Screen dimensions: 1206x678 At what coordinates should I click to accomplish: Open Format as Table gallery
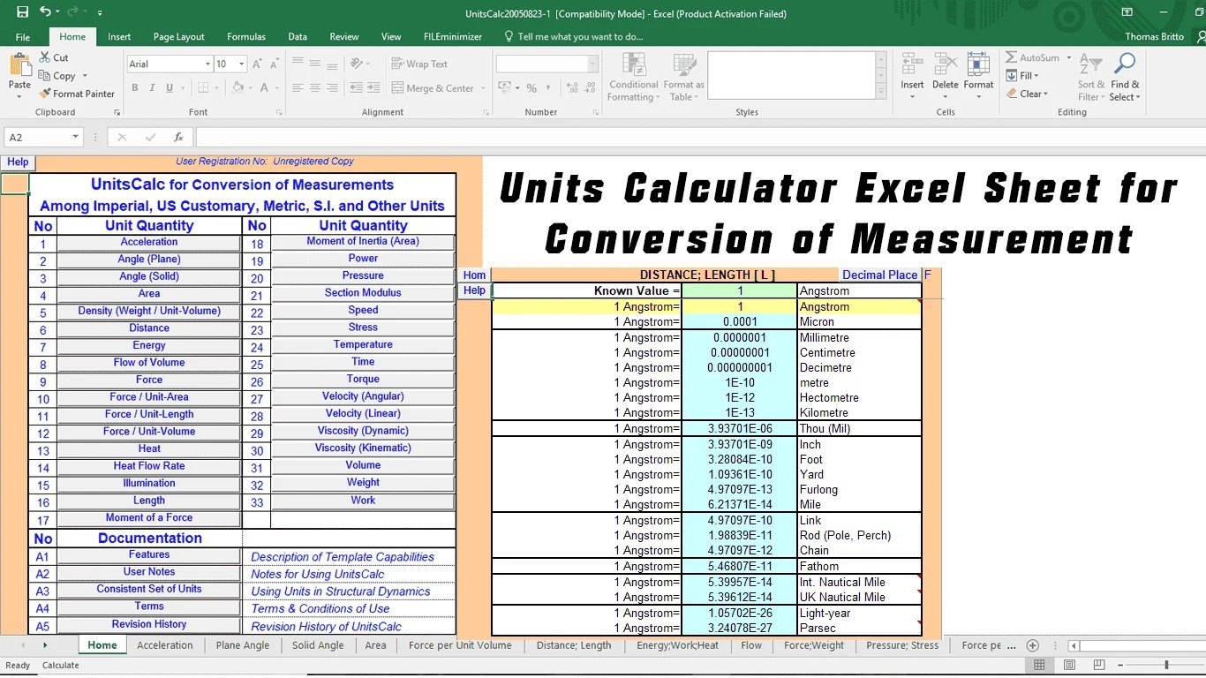click(683, 78)
